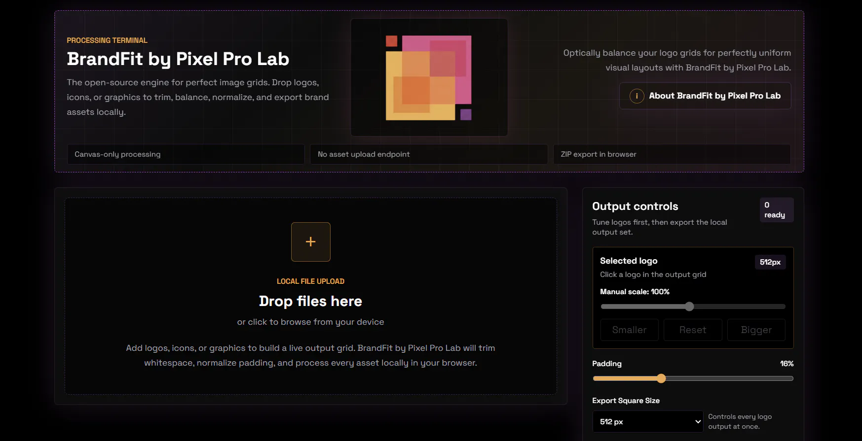
Task: Click the No asset upload endpoint chip
Action: 429,154
